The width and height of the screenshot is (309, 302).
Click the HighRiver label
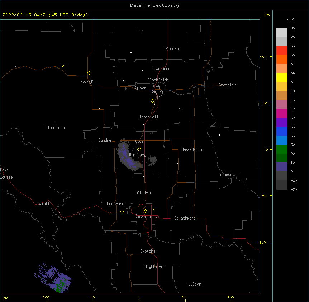tap(154, 266)
